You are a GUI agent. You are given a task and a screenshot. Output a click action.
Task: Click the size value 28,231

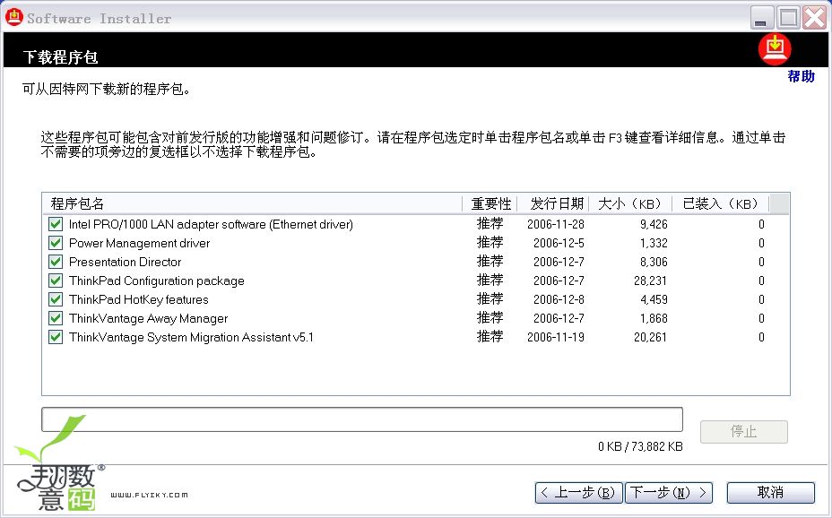coord(651,281)
